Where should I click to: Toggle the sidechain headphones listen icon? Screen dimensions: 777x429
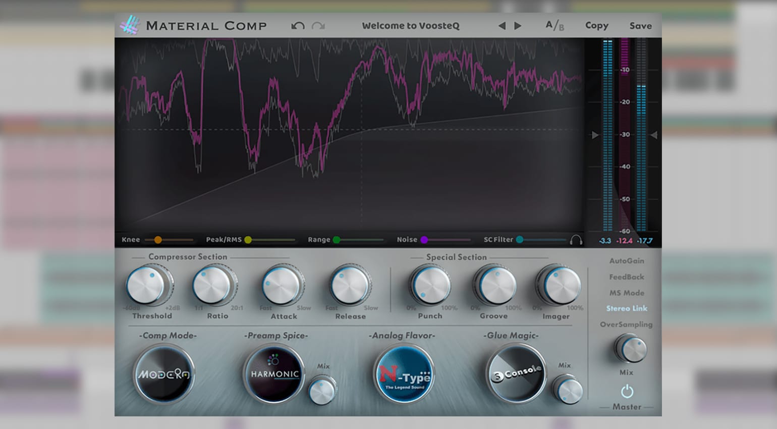coord(576,240)
